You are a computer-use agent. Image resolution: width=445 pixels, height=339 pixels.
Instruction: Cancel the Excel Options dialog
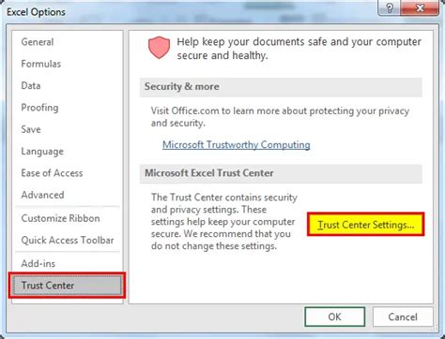click(403, 317)
